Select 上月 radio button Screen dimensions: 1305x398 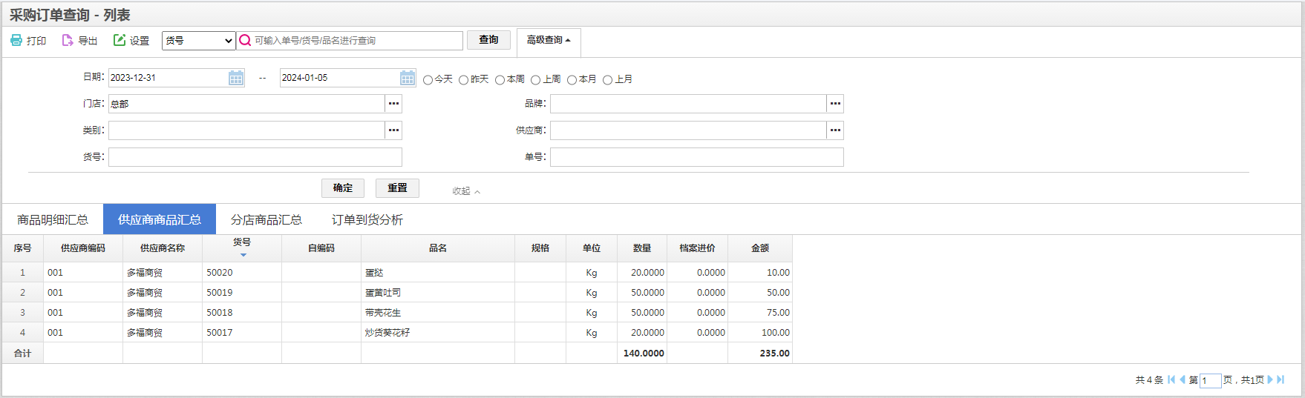tap(607, 80)
